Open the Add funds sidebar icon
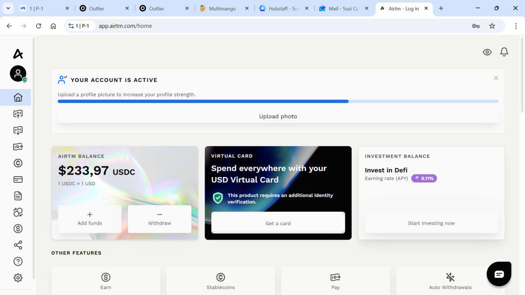Viewport: 525px width, 295px height. 18,114
